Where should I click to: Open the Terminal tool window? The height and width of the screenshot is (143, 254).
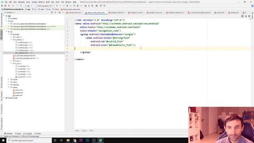(x=8, y=133)
